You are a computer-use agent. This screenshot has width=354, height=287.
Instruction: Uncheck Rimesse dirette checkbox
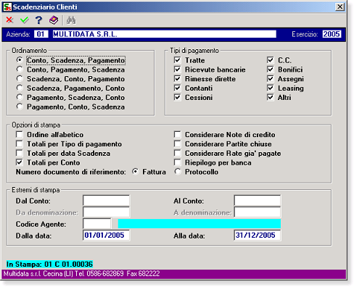tap(178, 79)
